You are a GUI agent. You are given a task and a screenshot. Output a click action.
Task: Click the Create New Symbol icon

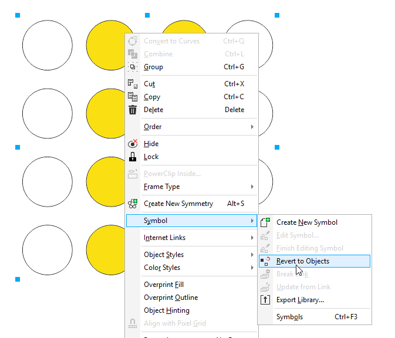pos(265,222)
